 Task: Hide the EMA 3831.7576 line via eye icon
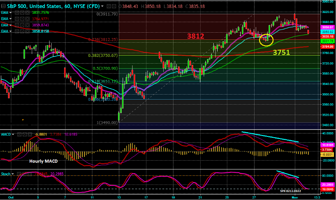click(x=17, y=13)
